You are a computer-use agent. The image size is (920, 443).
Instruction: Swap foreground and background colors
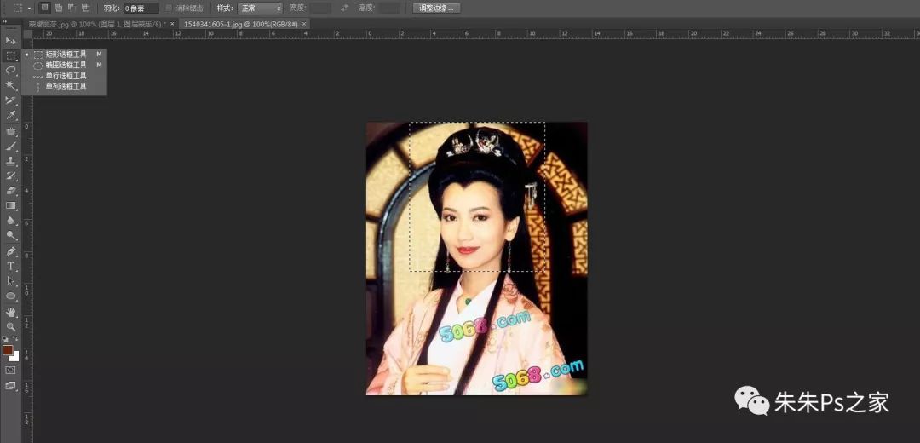pos(15,338)
